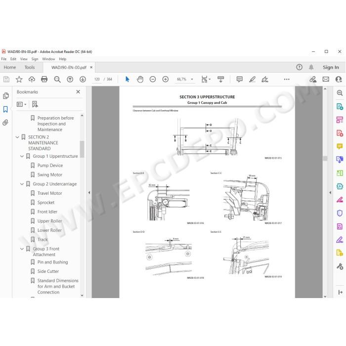This screenshot has height=346, width=346.
Task: Open share with others person icon
Action: 339,79
